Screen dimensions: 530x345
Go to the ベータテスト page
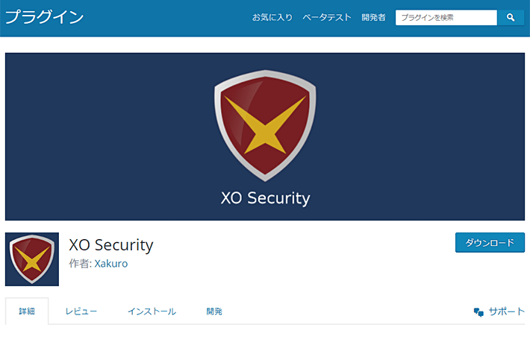327,17
